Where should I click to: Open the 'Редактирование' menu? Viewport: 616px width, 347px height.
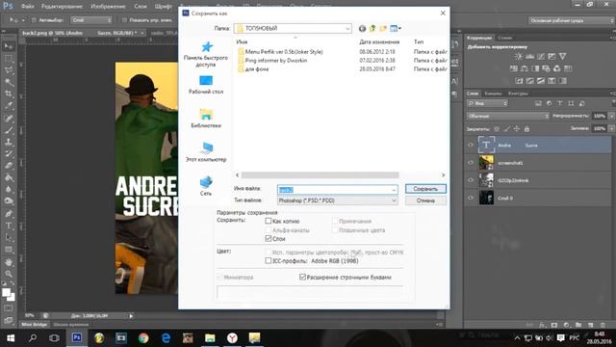click(62, 7)
